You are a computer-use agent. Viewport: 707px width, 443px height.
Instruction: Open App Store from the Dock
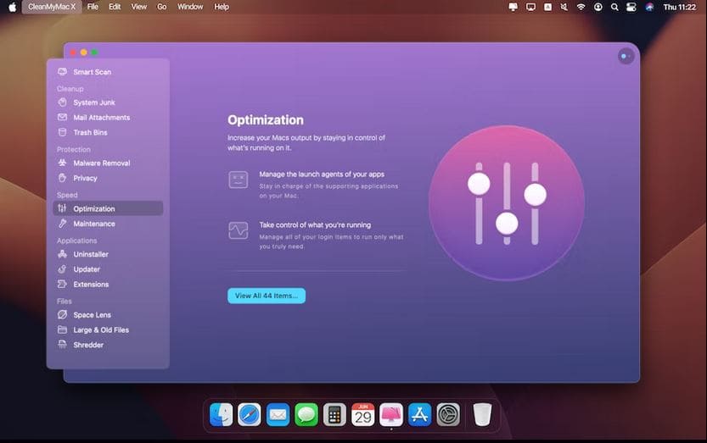(x=420, y=415)
